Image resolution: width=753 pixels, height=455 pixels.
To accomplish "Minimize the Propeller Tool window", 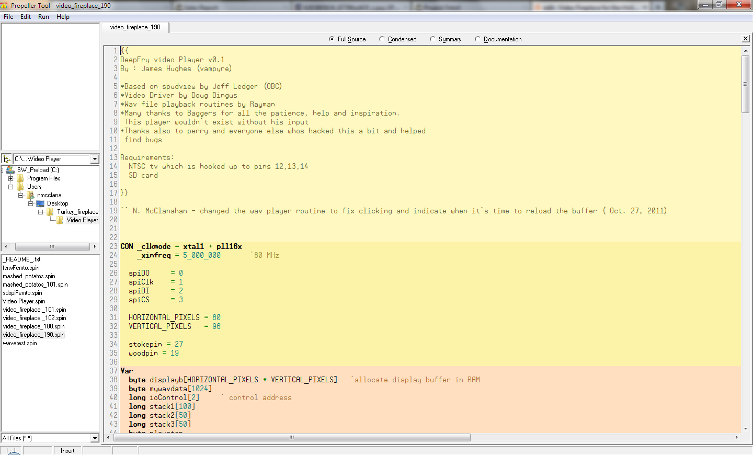I will coord(705,5).
